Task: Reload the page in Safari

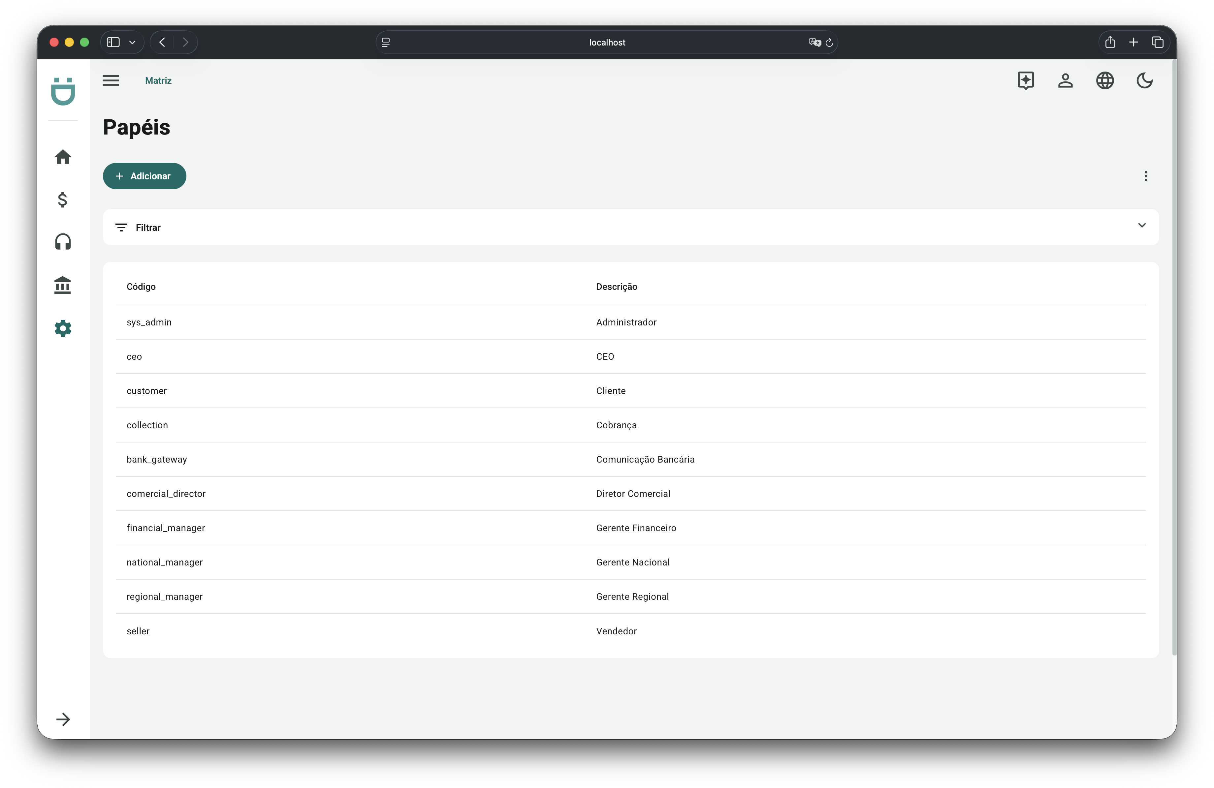Action: point(829,42)
